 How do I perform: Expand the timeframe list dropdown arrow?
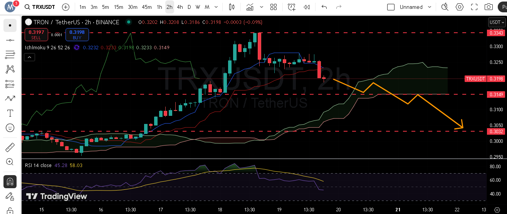[216, 7]
